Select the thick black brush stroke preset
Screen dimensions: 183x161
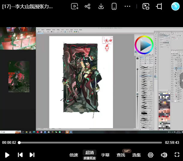(144, 113)
